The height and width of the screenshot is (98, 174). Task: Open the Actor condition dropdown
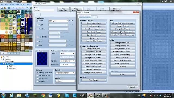tap(57, 45)
